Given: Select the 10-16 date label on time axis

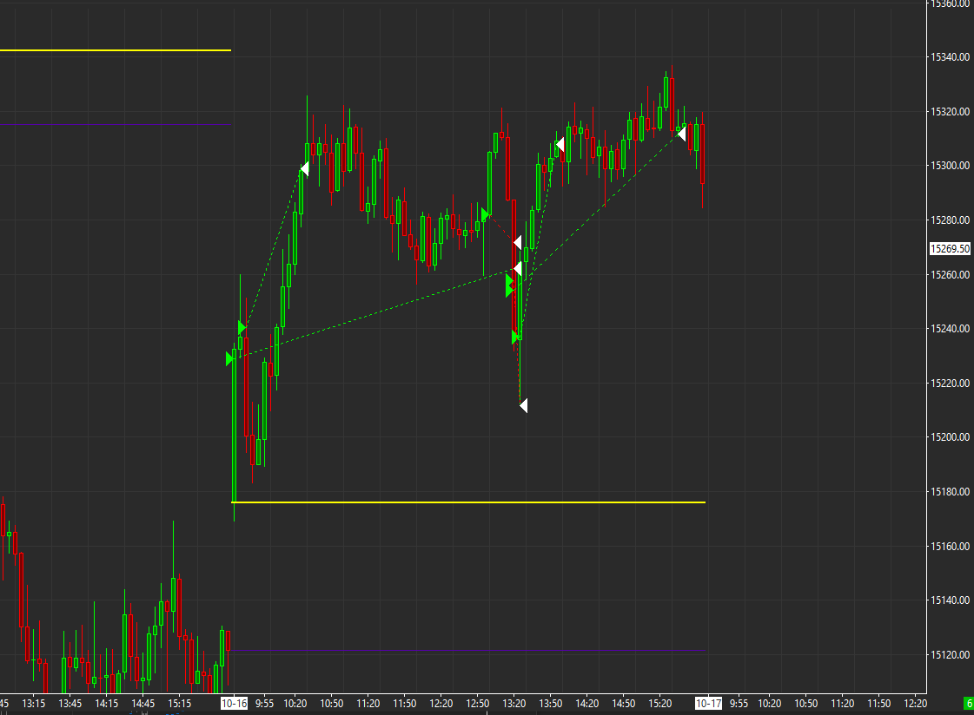Looking at the screenshot, I should click(x=235, y=703).
